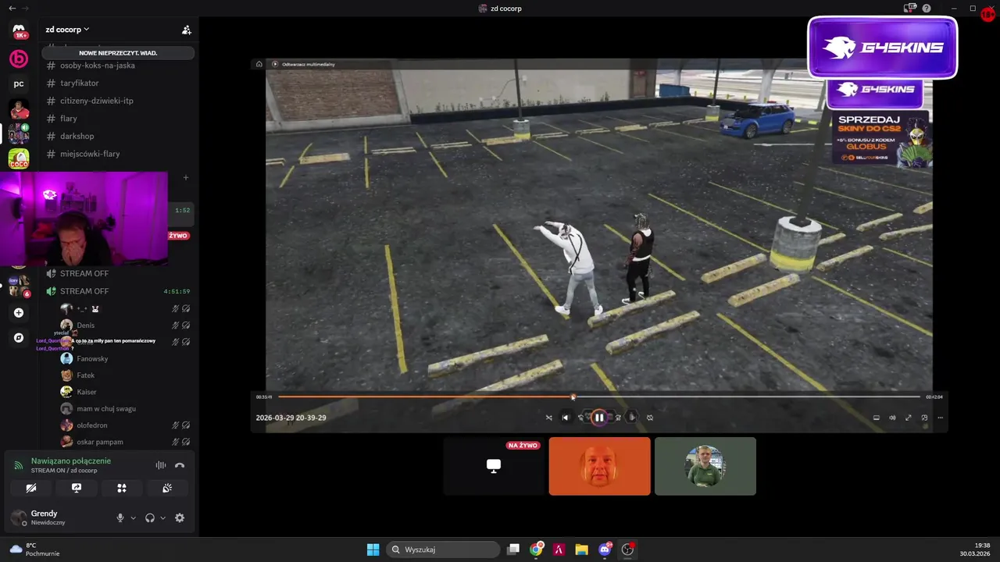Image resolution: width=1000 pixels, height=562 pixels.
Task: Open activities launcher button
Action: click(x=122, y=488)
